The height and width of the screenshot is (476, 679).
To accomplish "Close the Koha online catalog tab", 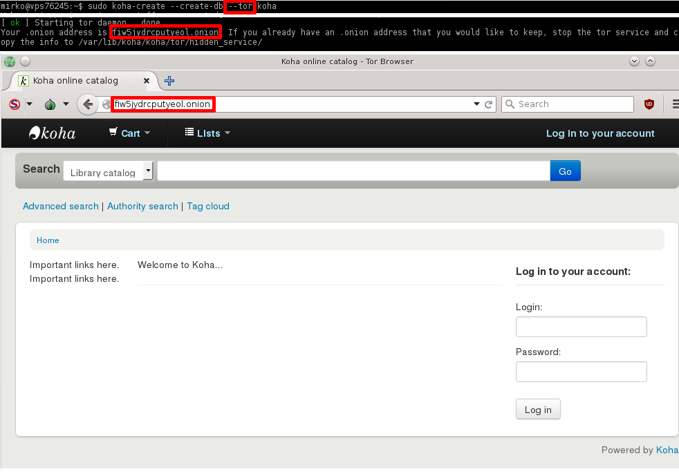I will pyautogui.click(x=147, y=81).
